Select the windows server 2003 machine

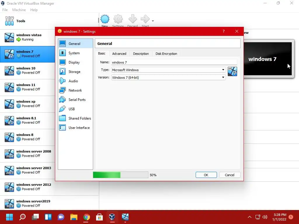point(27,170)
